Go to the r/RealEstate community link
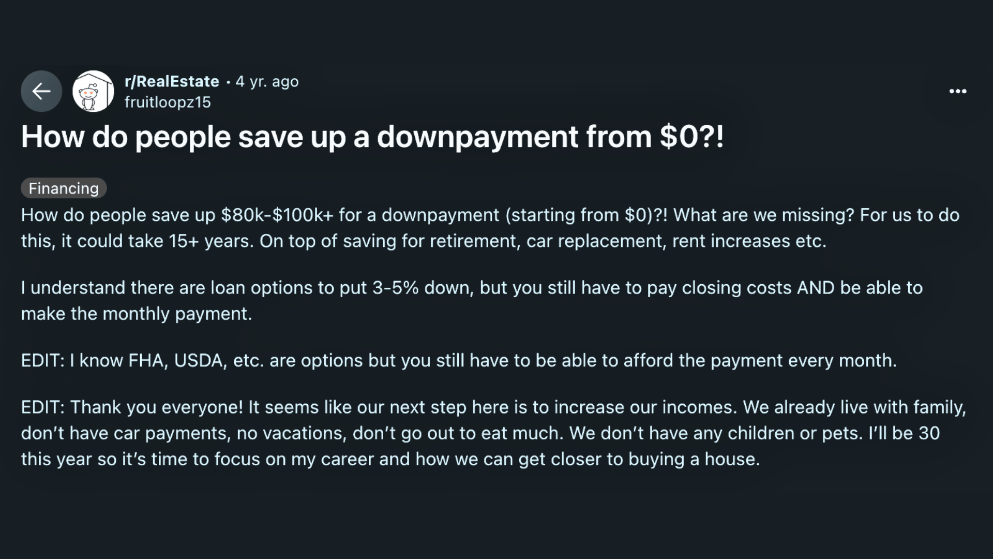993x559 pixels. coord(172,81)
